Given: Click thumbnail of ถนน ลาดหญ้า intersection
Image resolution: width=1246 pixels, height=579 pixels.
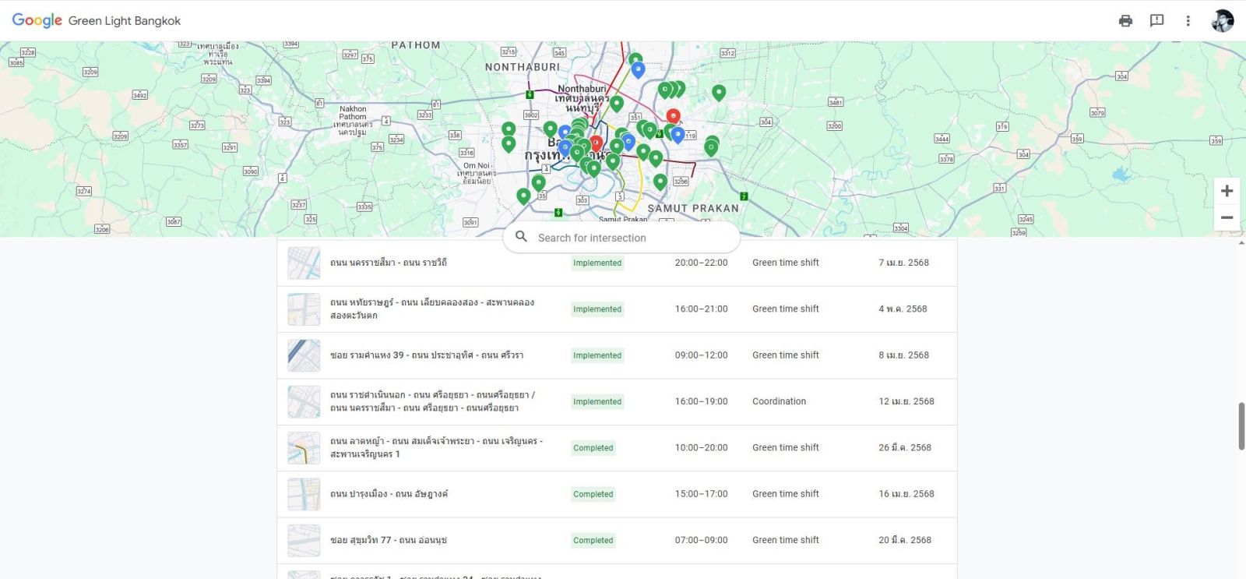Looking at the screenshot, I should pyautogui.click(x=304, y=448).
